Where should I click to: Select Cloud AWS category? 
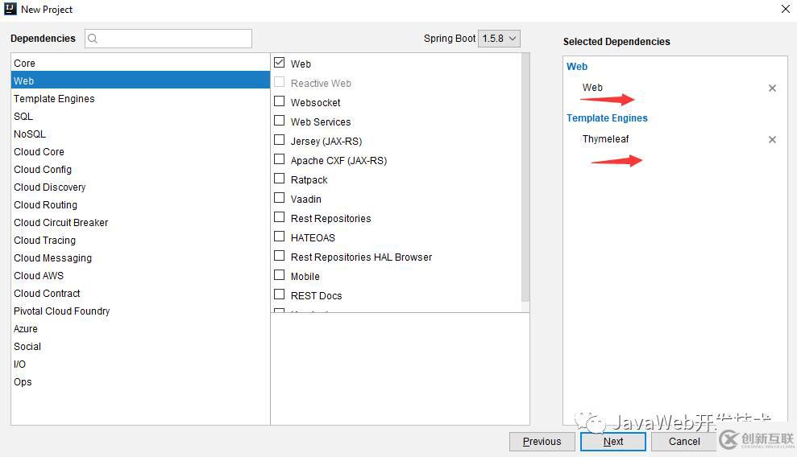click(140, 276)
